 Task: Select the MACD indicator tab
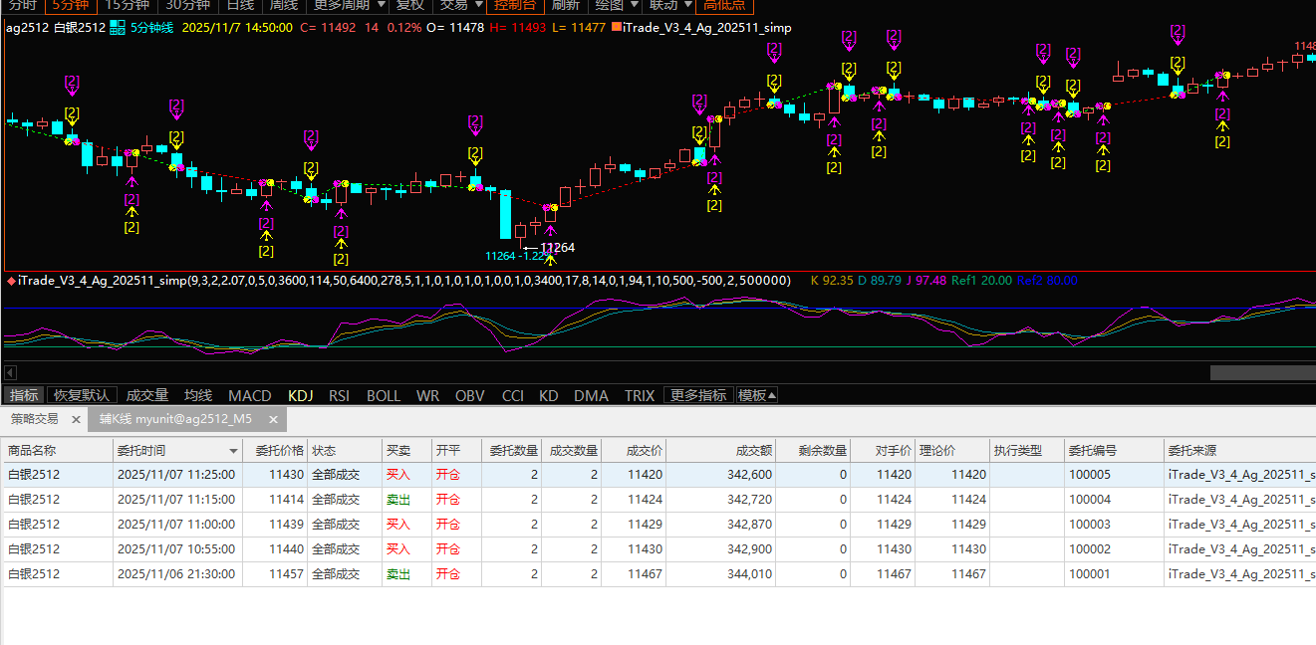tap(249, 395)
